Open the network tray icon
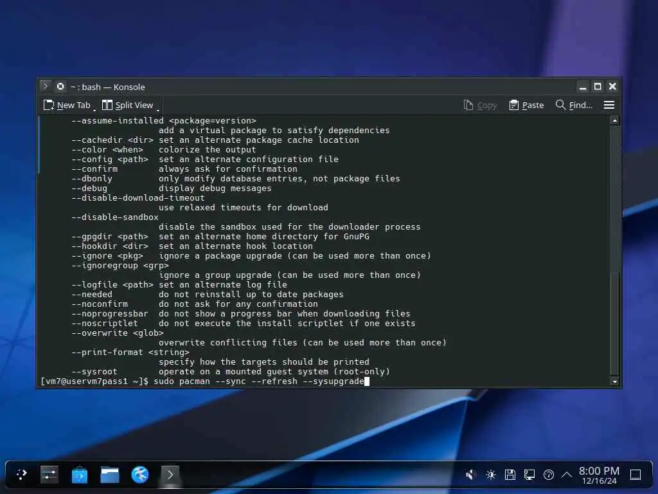The height and width of the screenshot is (494, 658). (529, 475)
